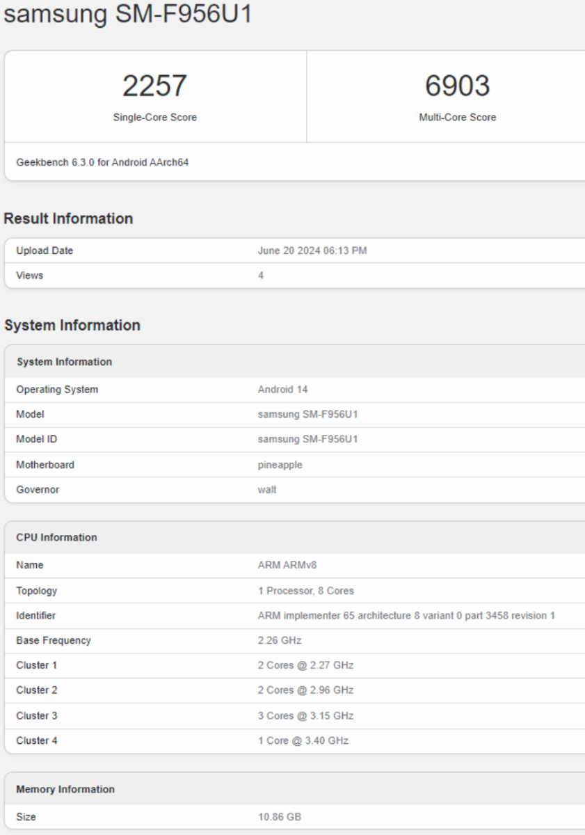Click the Views label

(29, 276)
